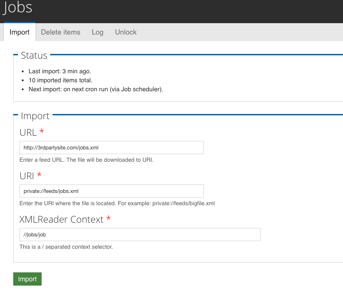Image resolution: width=343 pixels, height=296 pixels.
Task: Select the Unlock tab
Action: click(x=126, y=32)
